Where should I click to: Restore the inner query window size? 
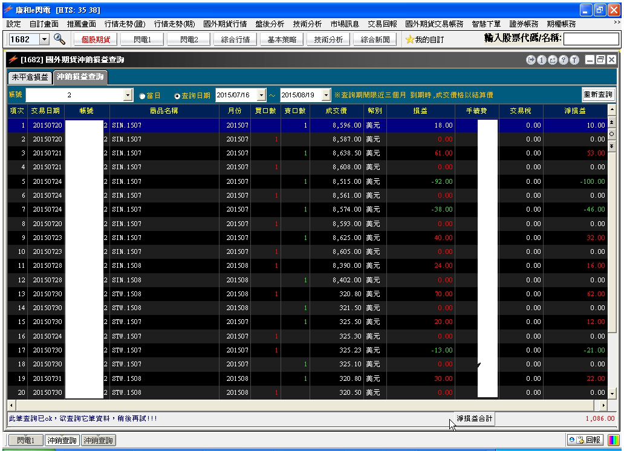(601, 60)
